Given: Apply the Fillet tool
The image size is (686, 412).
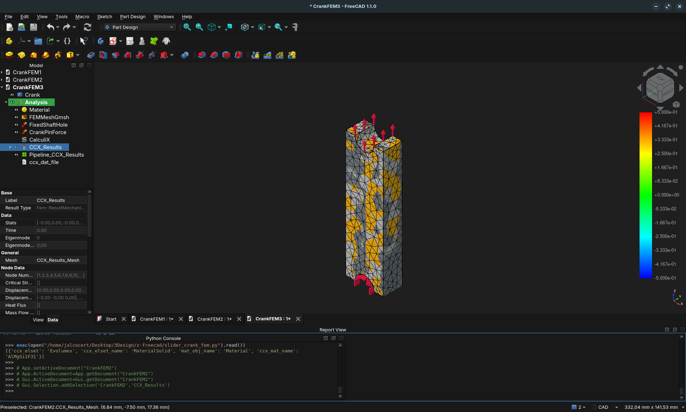Looking at the screenshot, I should pos(202,55).
